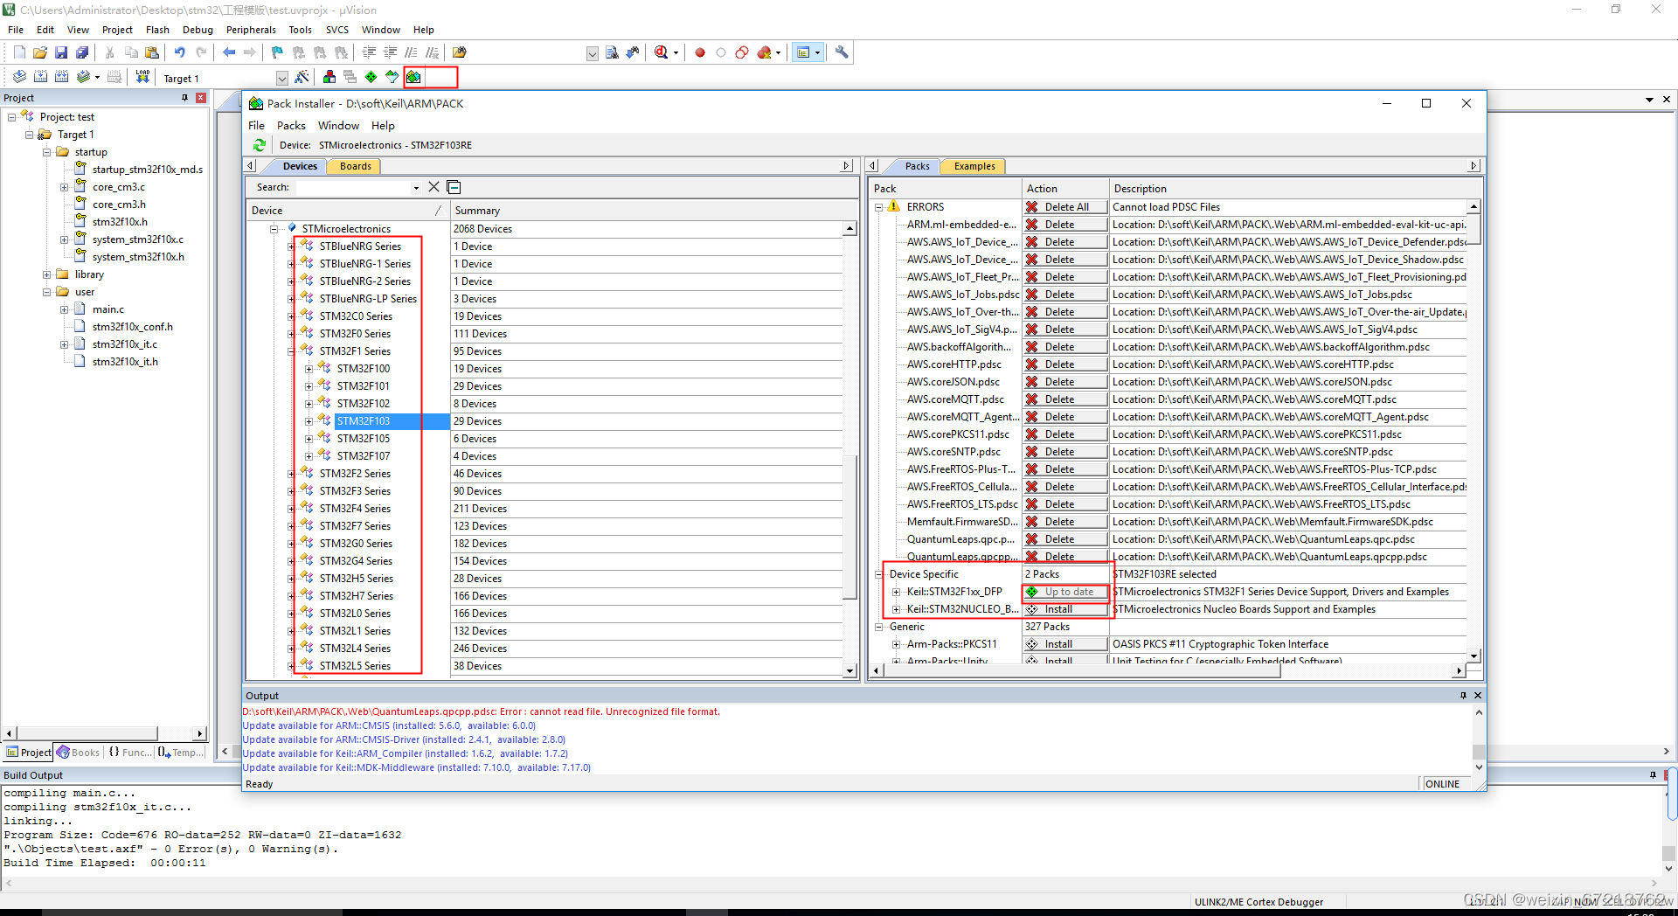
Task: Launch the Pack Installer toolbar icon
Action: (x=413, y=77)
